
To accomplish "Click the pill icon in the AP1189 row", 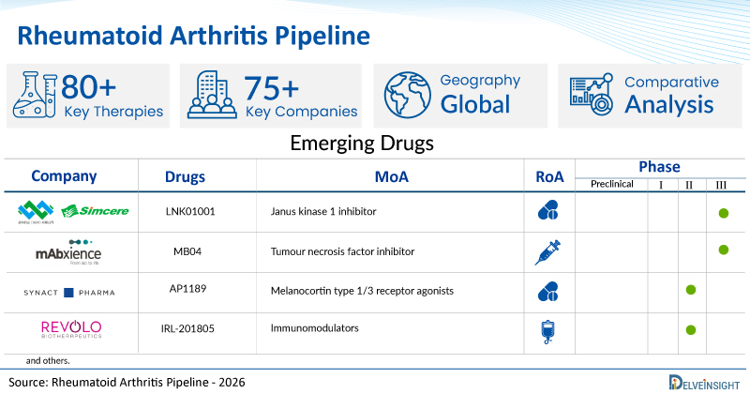I will pos(548,291).
